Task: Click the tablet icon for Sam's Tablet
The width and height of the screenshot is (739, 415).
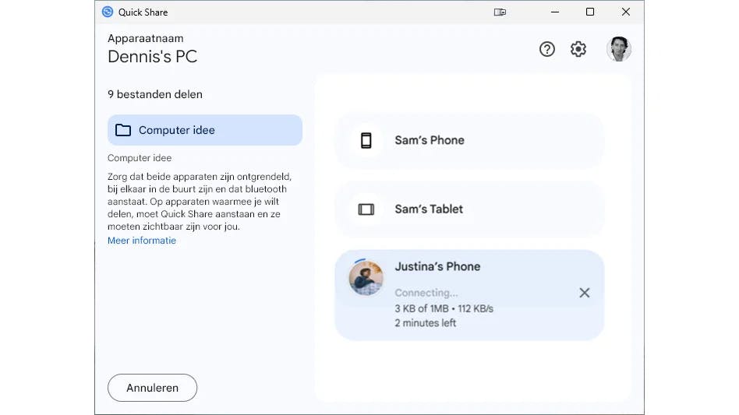Action: [366, 209]
